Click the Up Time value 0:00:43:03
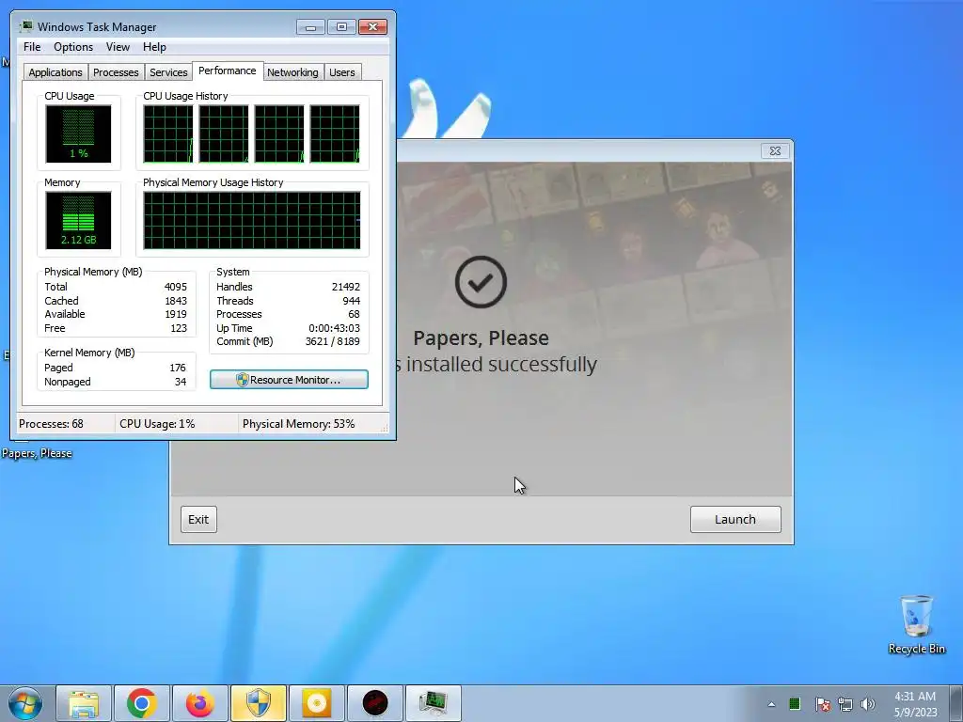Image resolution: width=963 pixels, height=722 pixels. (334, 328)
